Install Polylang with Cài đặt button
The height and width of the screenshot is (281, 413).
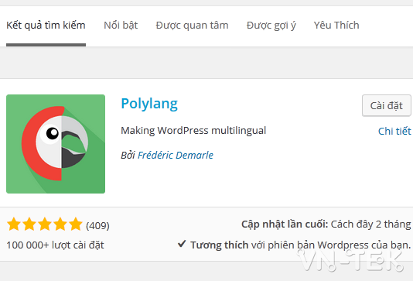coord(387,106)
